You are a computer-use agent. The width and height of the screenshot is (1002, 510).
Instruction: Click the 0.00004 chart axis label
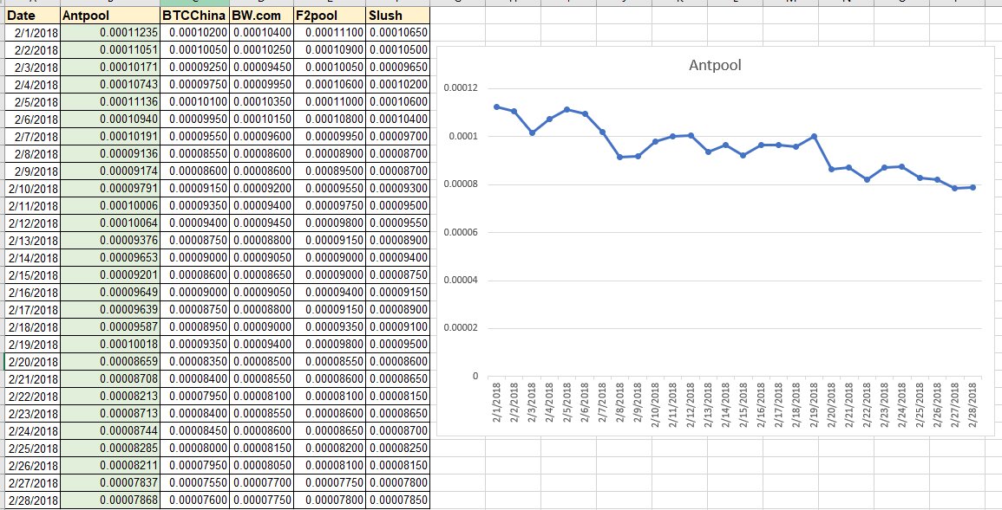point(460,281)
